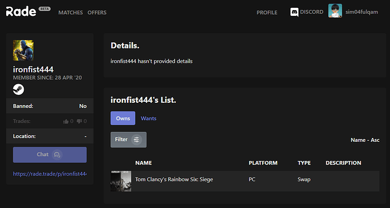The width and height of the screenshot is (390, 208).
Task: Click the Discord chat bubble icon
Action: (294, 12)
